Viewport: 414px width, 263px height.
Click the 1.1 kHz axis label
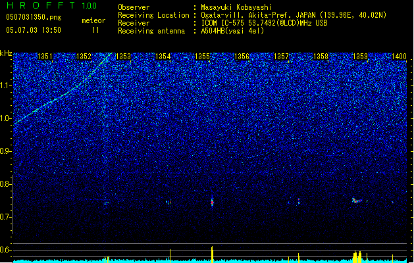[x=6, y=85]
